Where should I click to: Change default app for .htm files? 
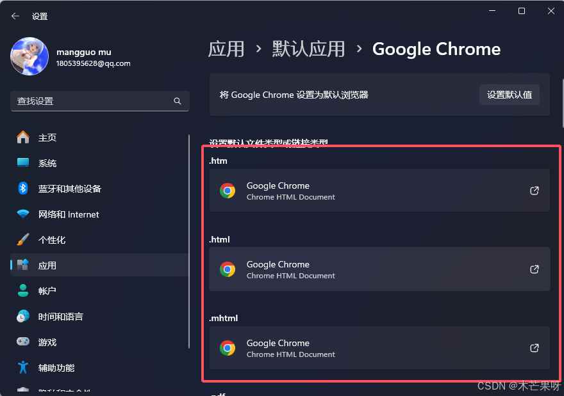(x=379, y=190)
